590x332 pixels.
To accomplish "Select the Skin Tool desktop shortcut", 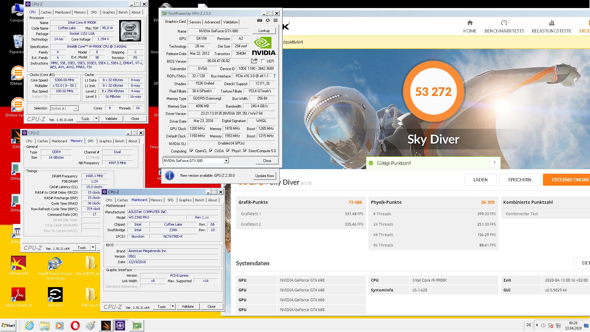I will (x=55, y=297).
